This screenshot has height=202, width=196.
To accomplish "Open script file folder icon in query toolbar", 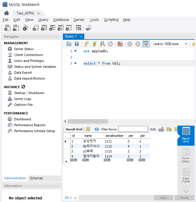I will pyautogui.click(x=69, y=44).
